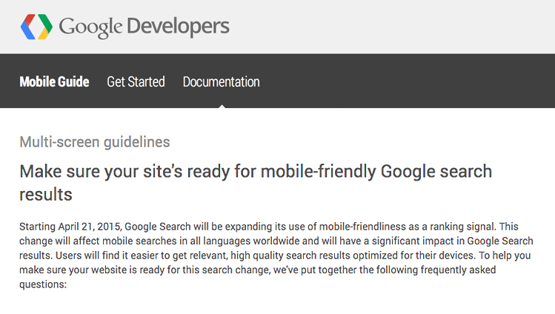Image resolution: width=555 pixels, height=314 pixels.
Task: Switch to the Documentation tab
Action: pos(221,81)
